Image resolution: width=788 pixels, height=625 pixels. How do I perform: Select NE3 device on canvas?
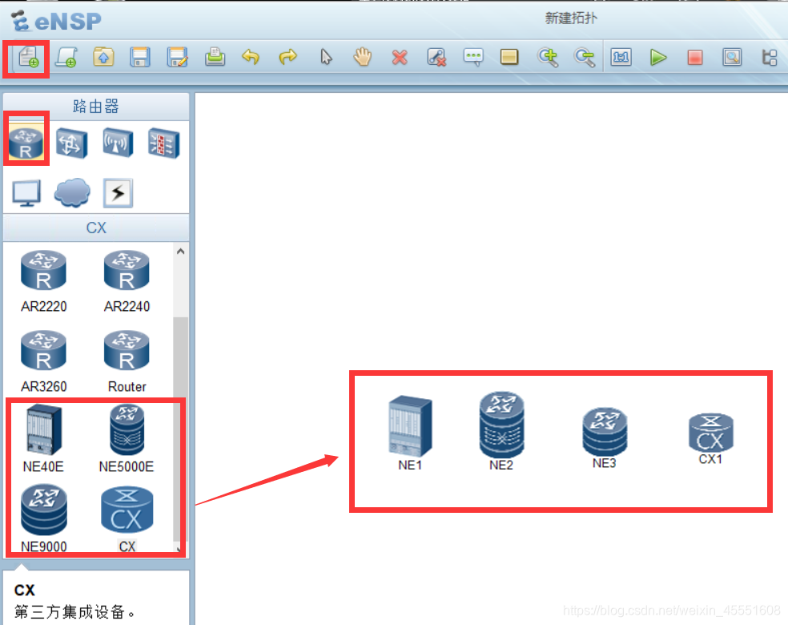[605, 438]
